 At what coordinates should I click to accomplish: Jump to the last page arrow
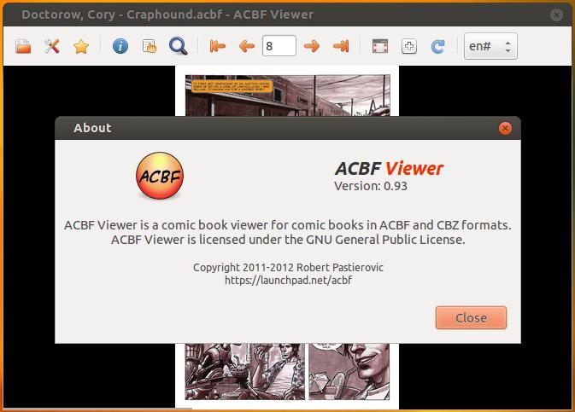(341, 47)
